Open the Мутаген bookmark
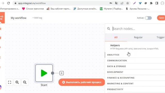This screenshot has width=165, height=93. [x=111, y=9]
